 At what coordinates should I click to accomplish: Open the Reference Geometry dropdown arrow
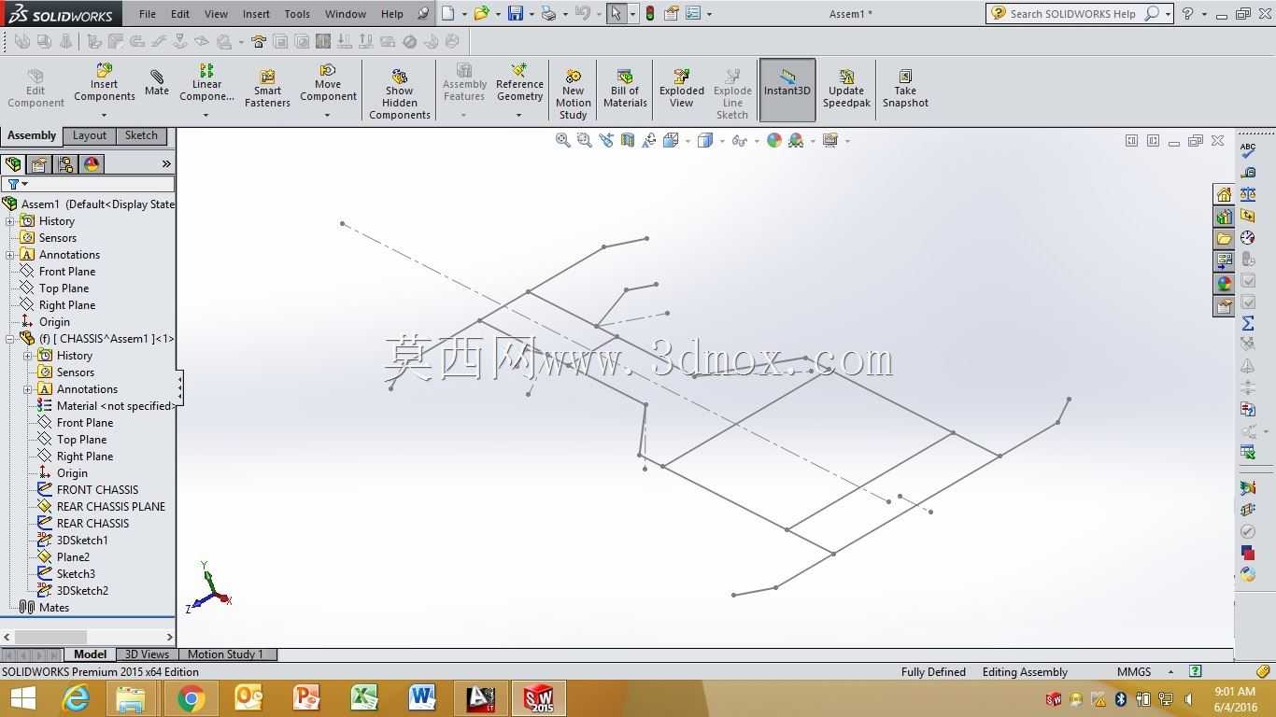coord(519,116)
